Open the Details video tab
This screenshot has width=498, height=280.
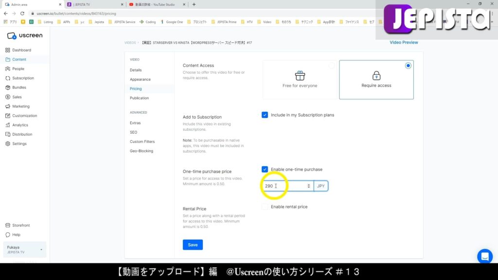click(136, 70)
